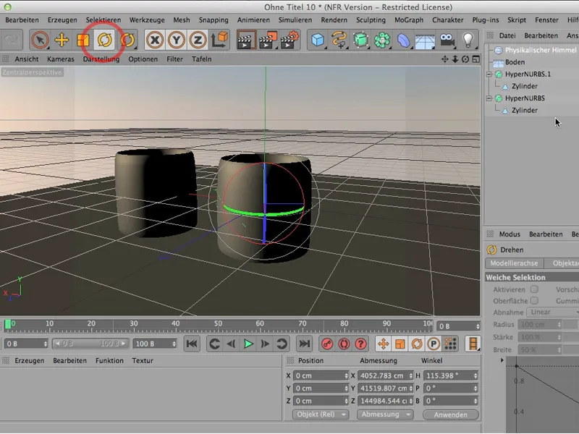Click stepper on end frame 100 B
This screenshot has height=434, width=579.
[174, 344]
